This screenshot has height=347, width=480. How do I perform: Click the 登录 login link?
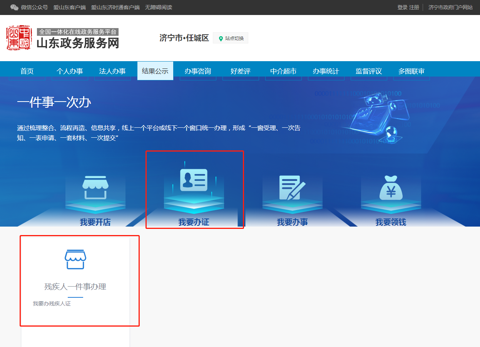402,7
